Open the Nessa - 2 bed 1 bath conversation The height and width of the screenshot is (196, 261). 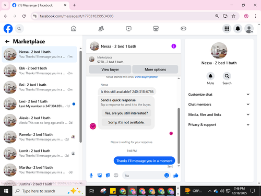39,54
